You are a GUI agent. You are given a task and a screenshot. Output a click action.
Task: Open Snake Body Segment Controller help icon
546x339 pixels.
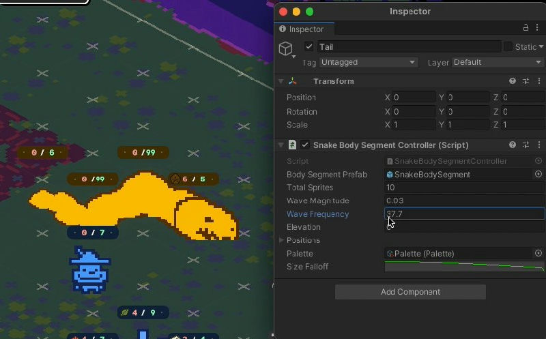[x=513, y=145]
